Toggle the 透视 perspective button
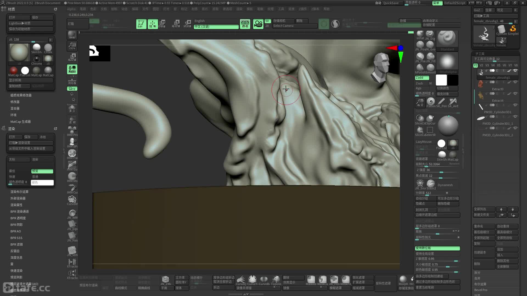 245,24
